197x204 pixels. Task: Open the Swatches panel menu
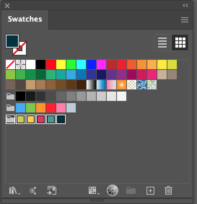pos(184,20)
